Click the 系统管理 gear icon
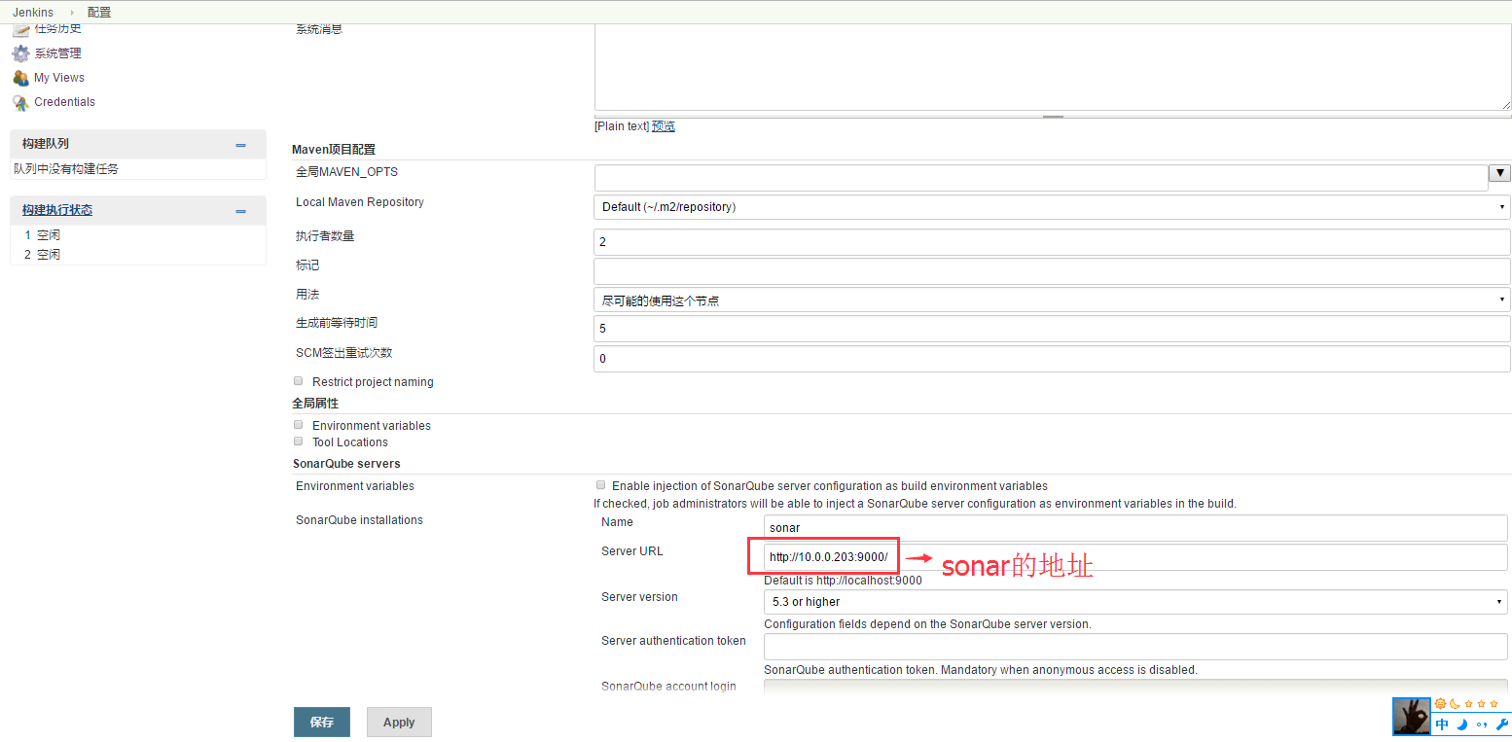The height and width of the screenshot is (742, 1512). coord(20,53)
